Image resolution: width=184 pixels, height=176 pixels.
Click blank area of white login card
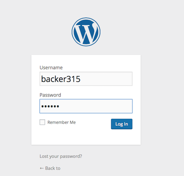[86, 137]
